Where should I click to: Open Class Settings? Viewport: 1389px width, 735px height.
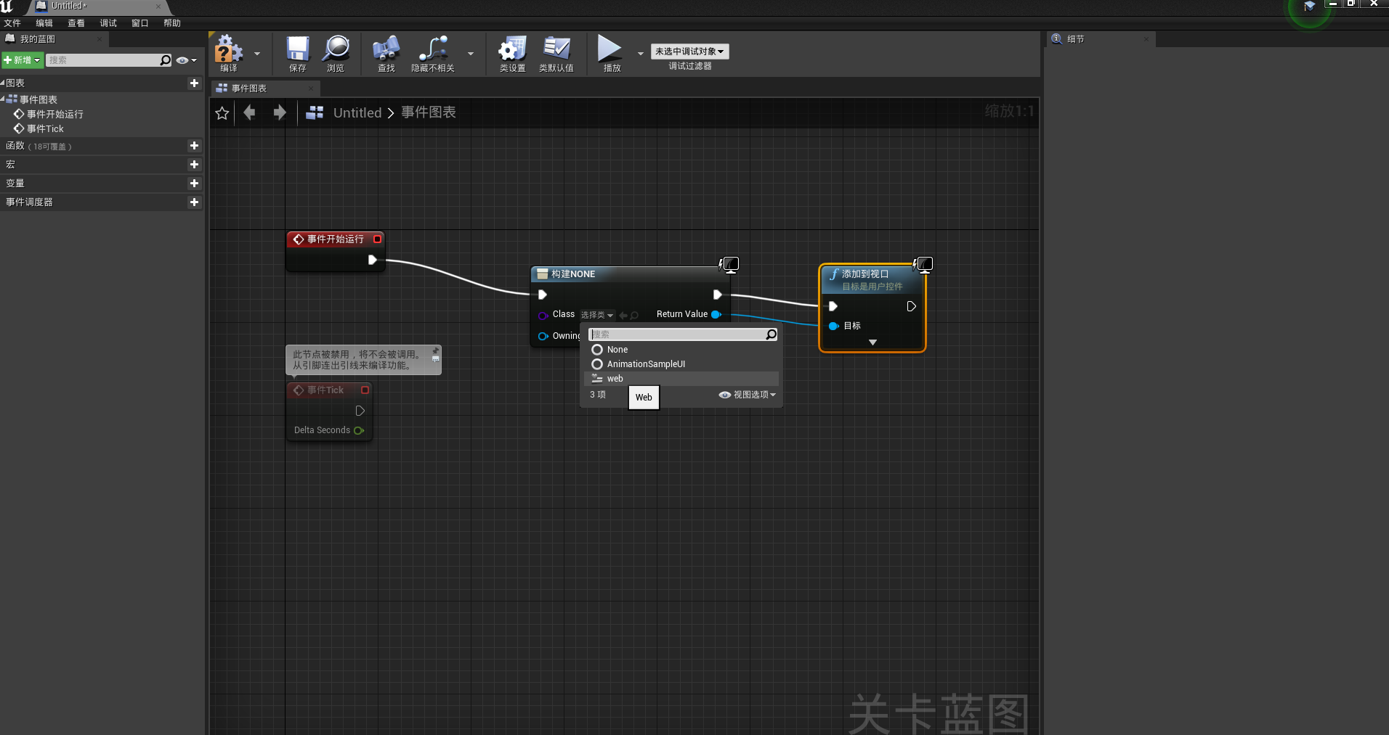[x=512, y=53]
